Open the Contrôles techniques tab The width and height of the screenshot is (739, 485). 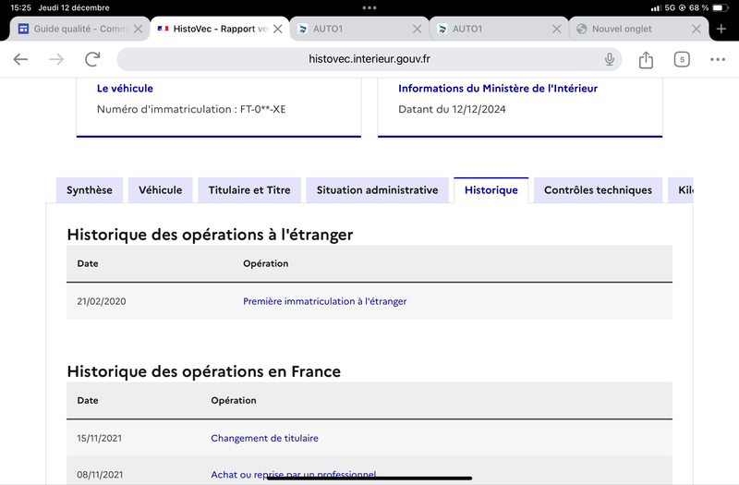[x=598, y=190]
